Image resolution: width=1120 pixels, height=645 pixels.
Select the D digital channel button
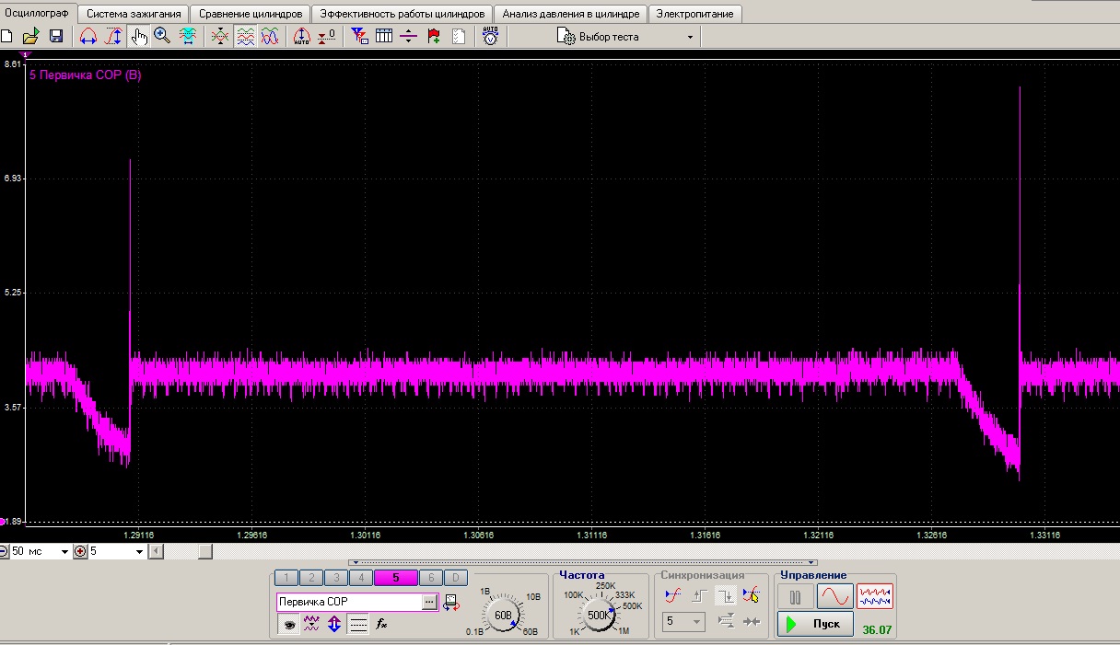point(455,578)
